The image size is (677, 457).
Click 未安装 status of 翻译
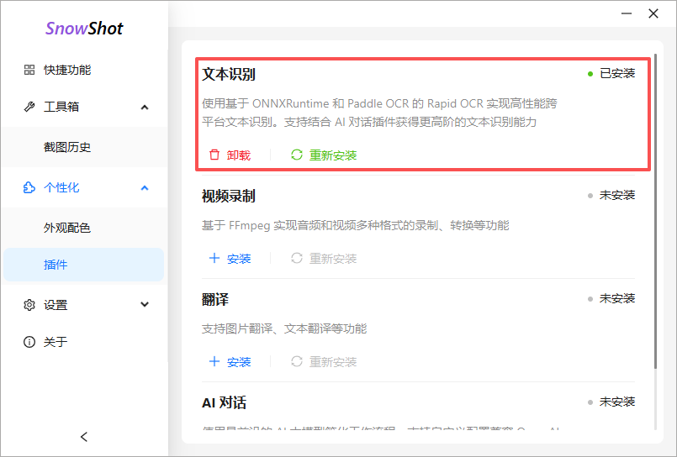coord(617,298)
